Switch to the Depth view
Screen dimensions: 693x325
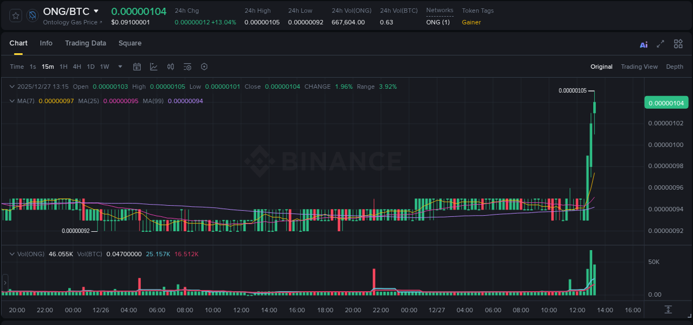[674, 67]
